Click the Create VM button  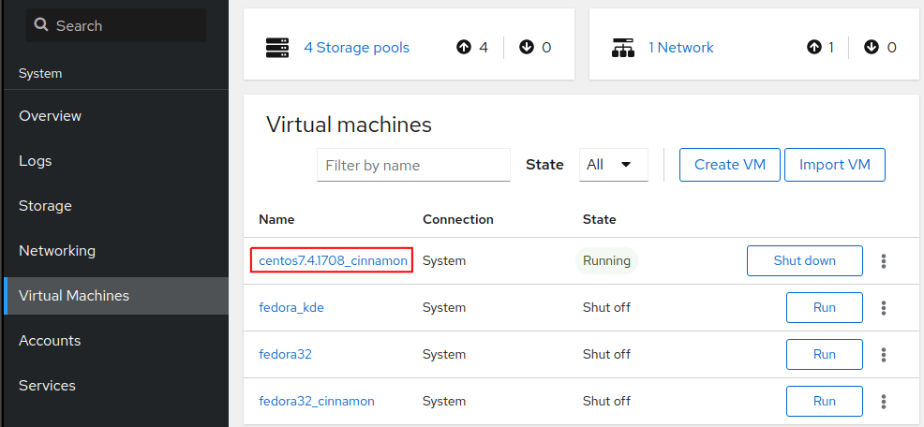click(x=729, y=165)
